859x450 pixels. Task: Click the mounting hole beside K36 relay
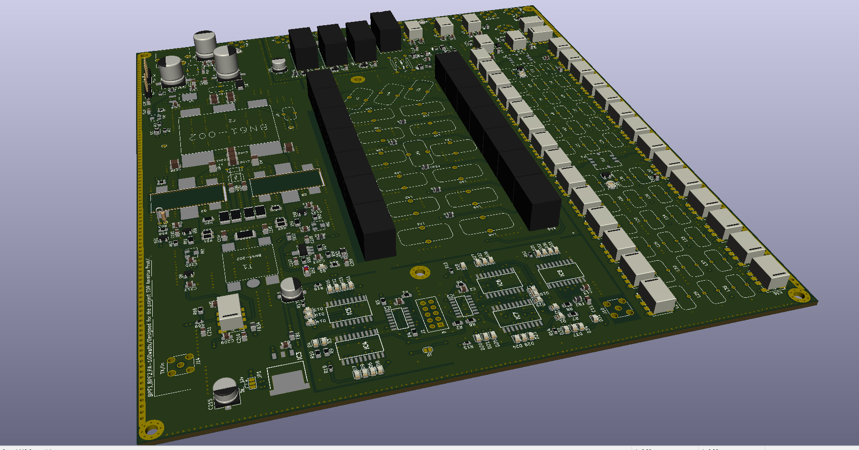(799, 295)
